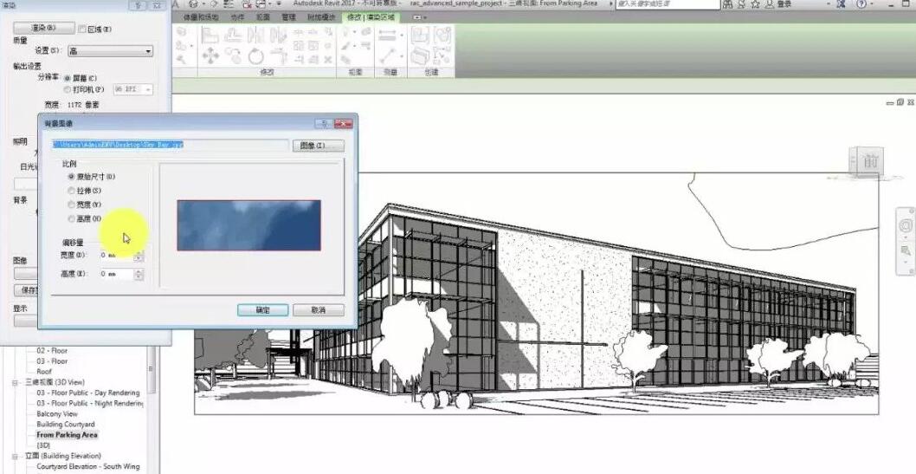This screenshot has height=474, width=916.
Task: Collapse the 三维视图 (3D View) tree node
Action: (16, 382)
